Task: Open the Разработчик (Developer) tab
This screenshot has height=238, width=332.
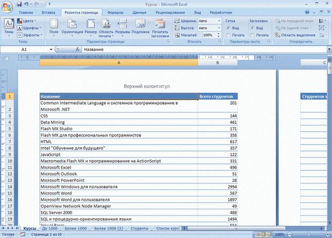Action: point(221,12)
